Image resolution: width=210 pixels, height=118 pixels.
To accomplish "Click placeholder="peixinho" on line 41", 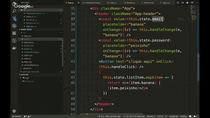I will coord(126,46).
